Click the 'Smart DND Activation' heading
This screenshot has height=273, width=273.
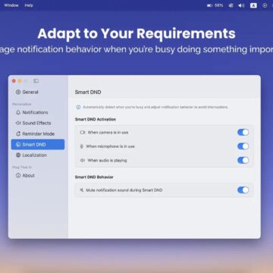[x=96, y=119]
